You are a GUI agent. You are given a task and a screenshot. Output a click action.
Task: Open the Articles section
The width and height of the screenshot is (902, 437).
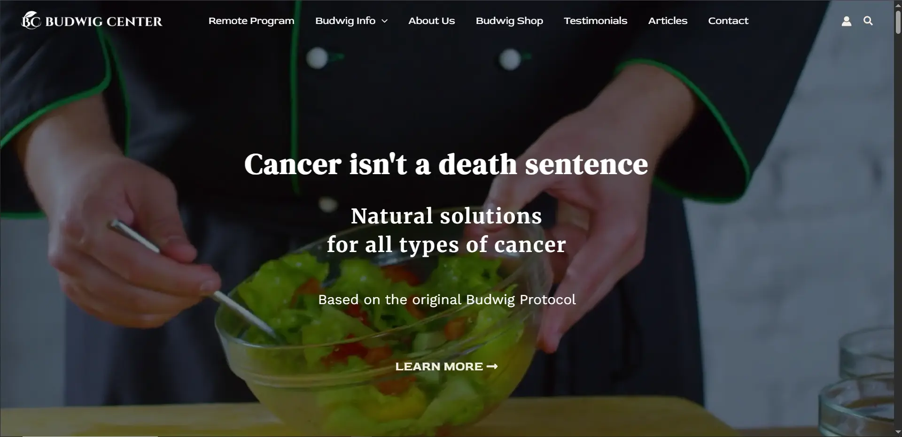pos(668,21)
